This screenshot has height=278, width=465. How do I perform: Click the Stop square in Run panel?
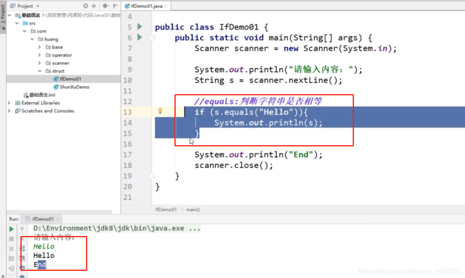coord(11,239)
